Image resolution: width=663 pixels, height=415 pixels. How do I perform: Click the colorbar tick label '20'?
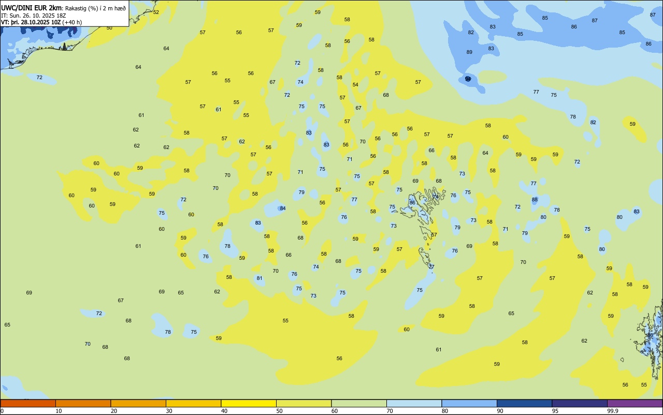pos(114,411)
